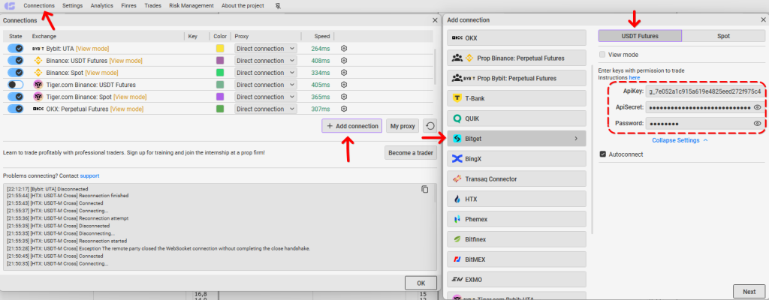This screenshot has width=769, height=300.
Task: Click the pin icon in the top menu bar
Action: click(x=278, y=6)
